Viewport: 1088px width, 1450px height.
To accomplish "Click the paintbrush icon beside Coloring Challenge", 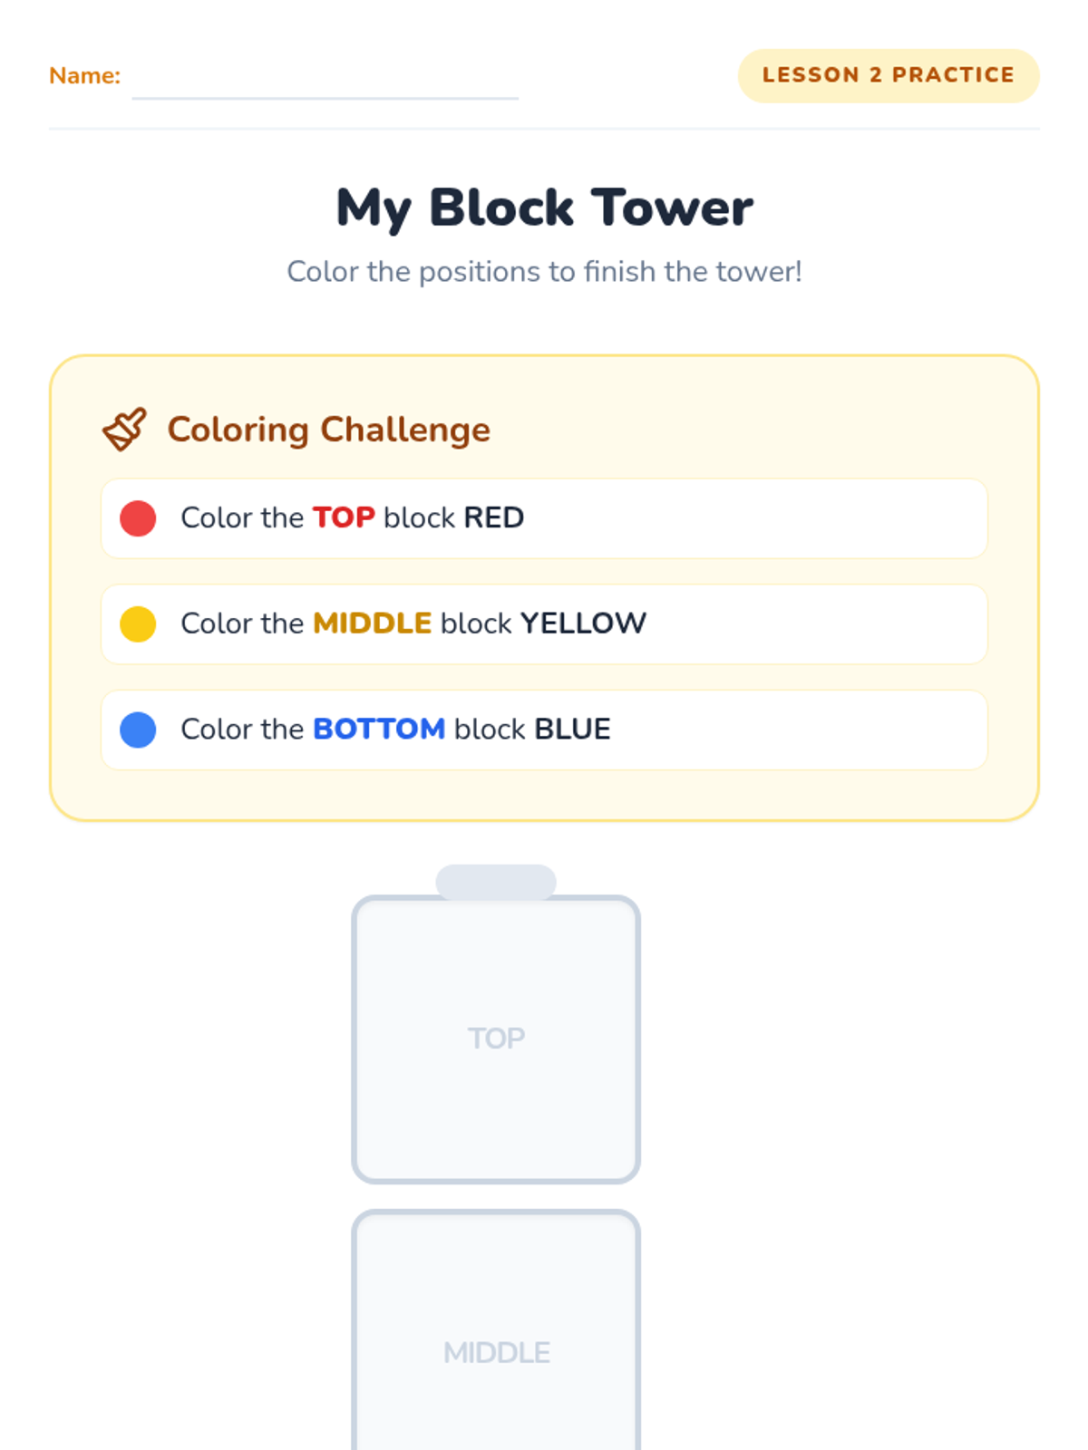I will pyautogui.click(x=124, y=430).
